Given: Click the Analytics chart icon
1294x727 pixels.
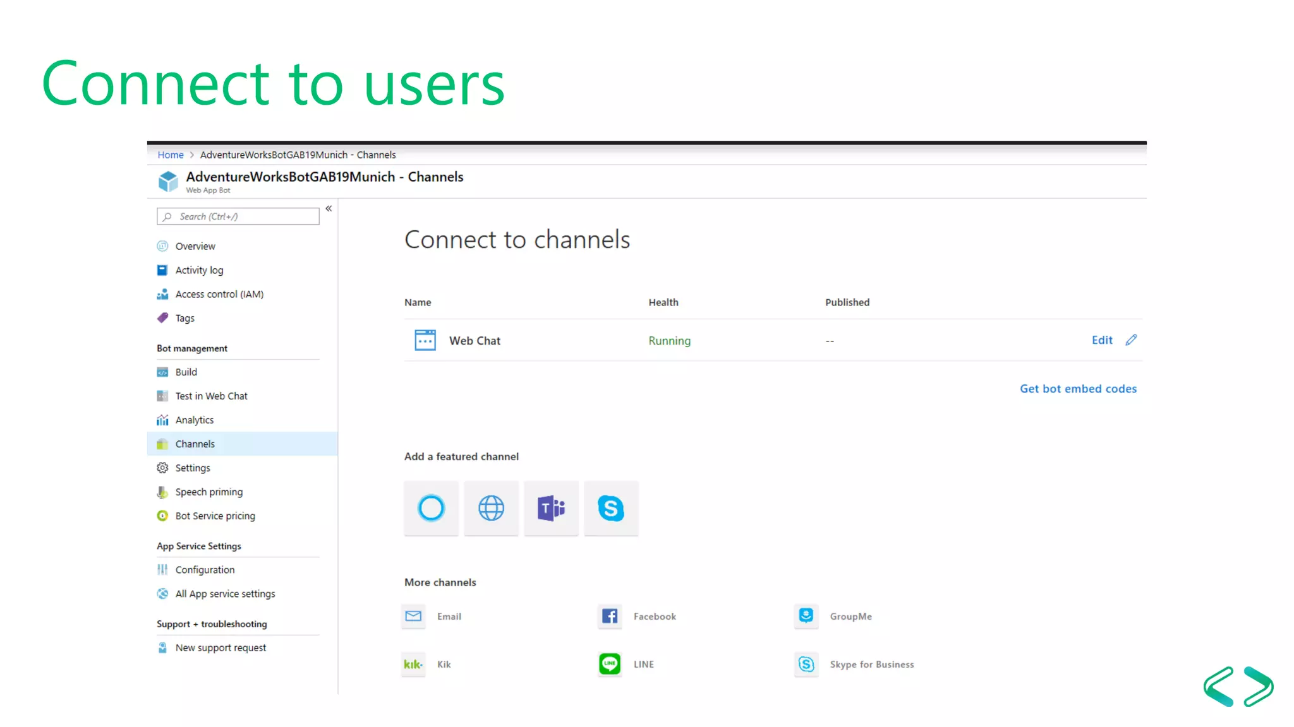Looking at the screenshot, I should coord(162,420).
